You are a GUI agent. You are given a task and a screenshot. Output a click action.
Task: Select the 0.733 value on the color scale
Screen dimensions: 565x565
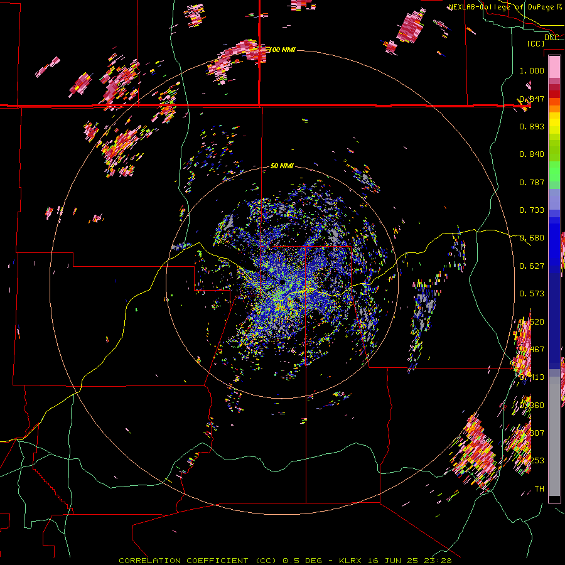pos(532,210)
